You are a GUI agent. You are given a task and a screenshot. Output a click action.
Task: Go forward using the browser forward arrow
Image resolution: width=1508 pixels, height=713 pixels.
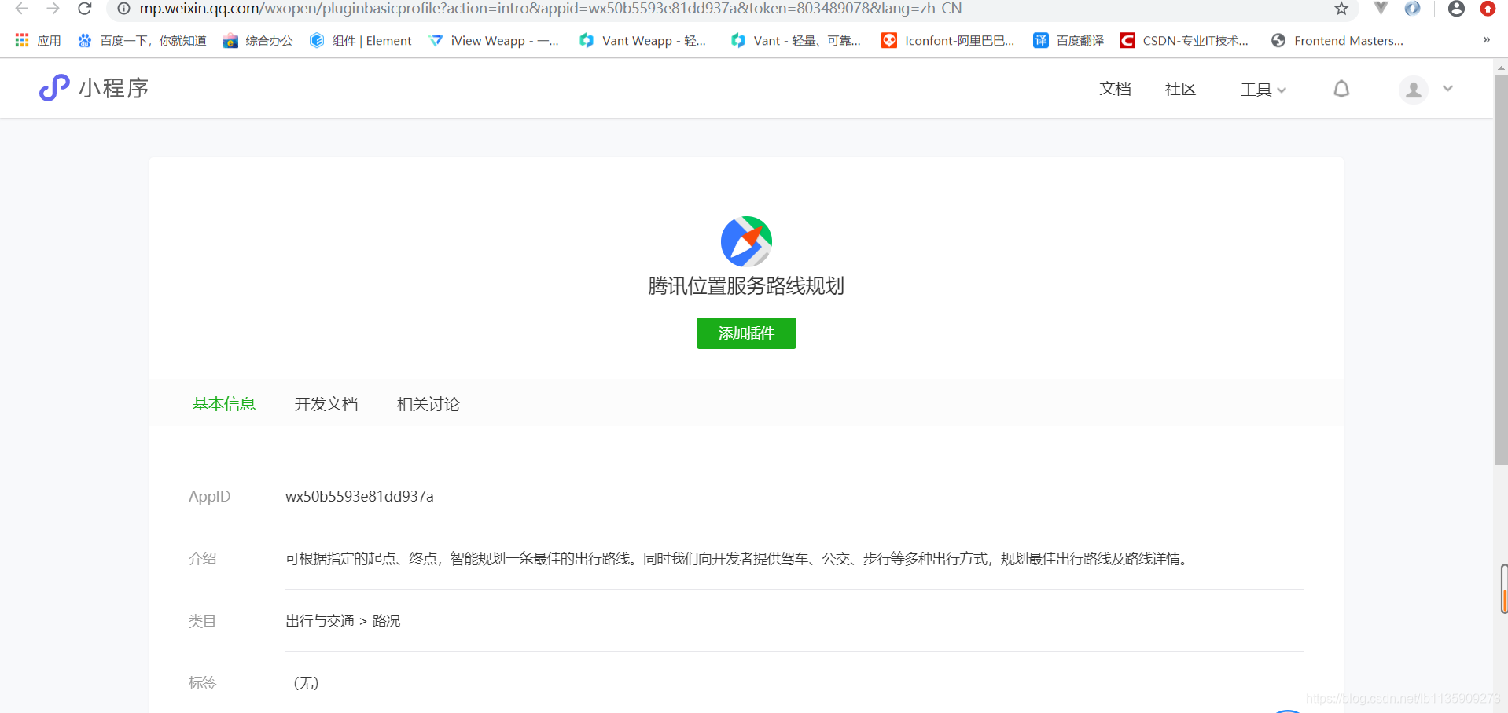53,9
